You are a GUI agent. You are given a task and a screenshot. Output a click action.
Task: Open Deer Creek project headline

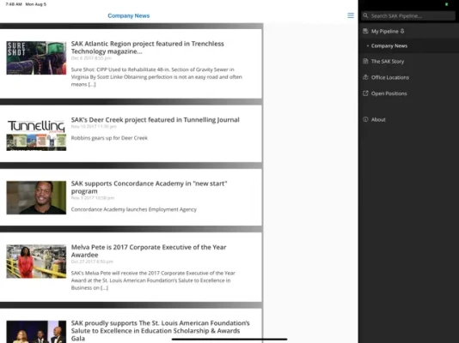(155, 120)
